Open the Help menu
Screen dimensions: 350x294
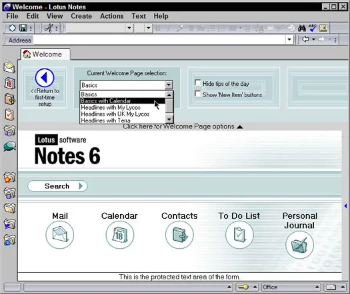coord(161,16)
